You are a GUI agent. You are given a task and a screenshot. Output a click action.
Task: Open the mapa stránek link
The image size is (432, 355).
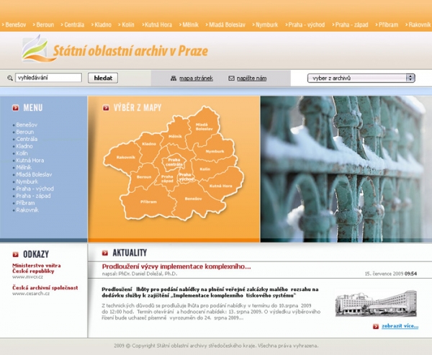pyautogui.click(x=196, y=78)
